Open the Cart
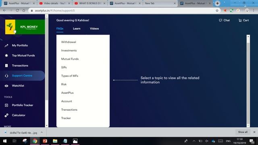 pos(243,20)
